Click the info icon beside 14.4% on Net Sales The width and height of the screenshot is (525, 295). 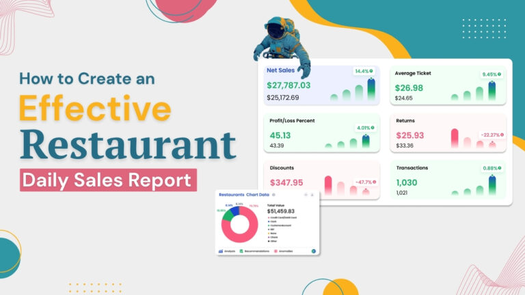(371, 71)
